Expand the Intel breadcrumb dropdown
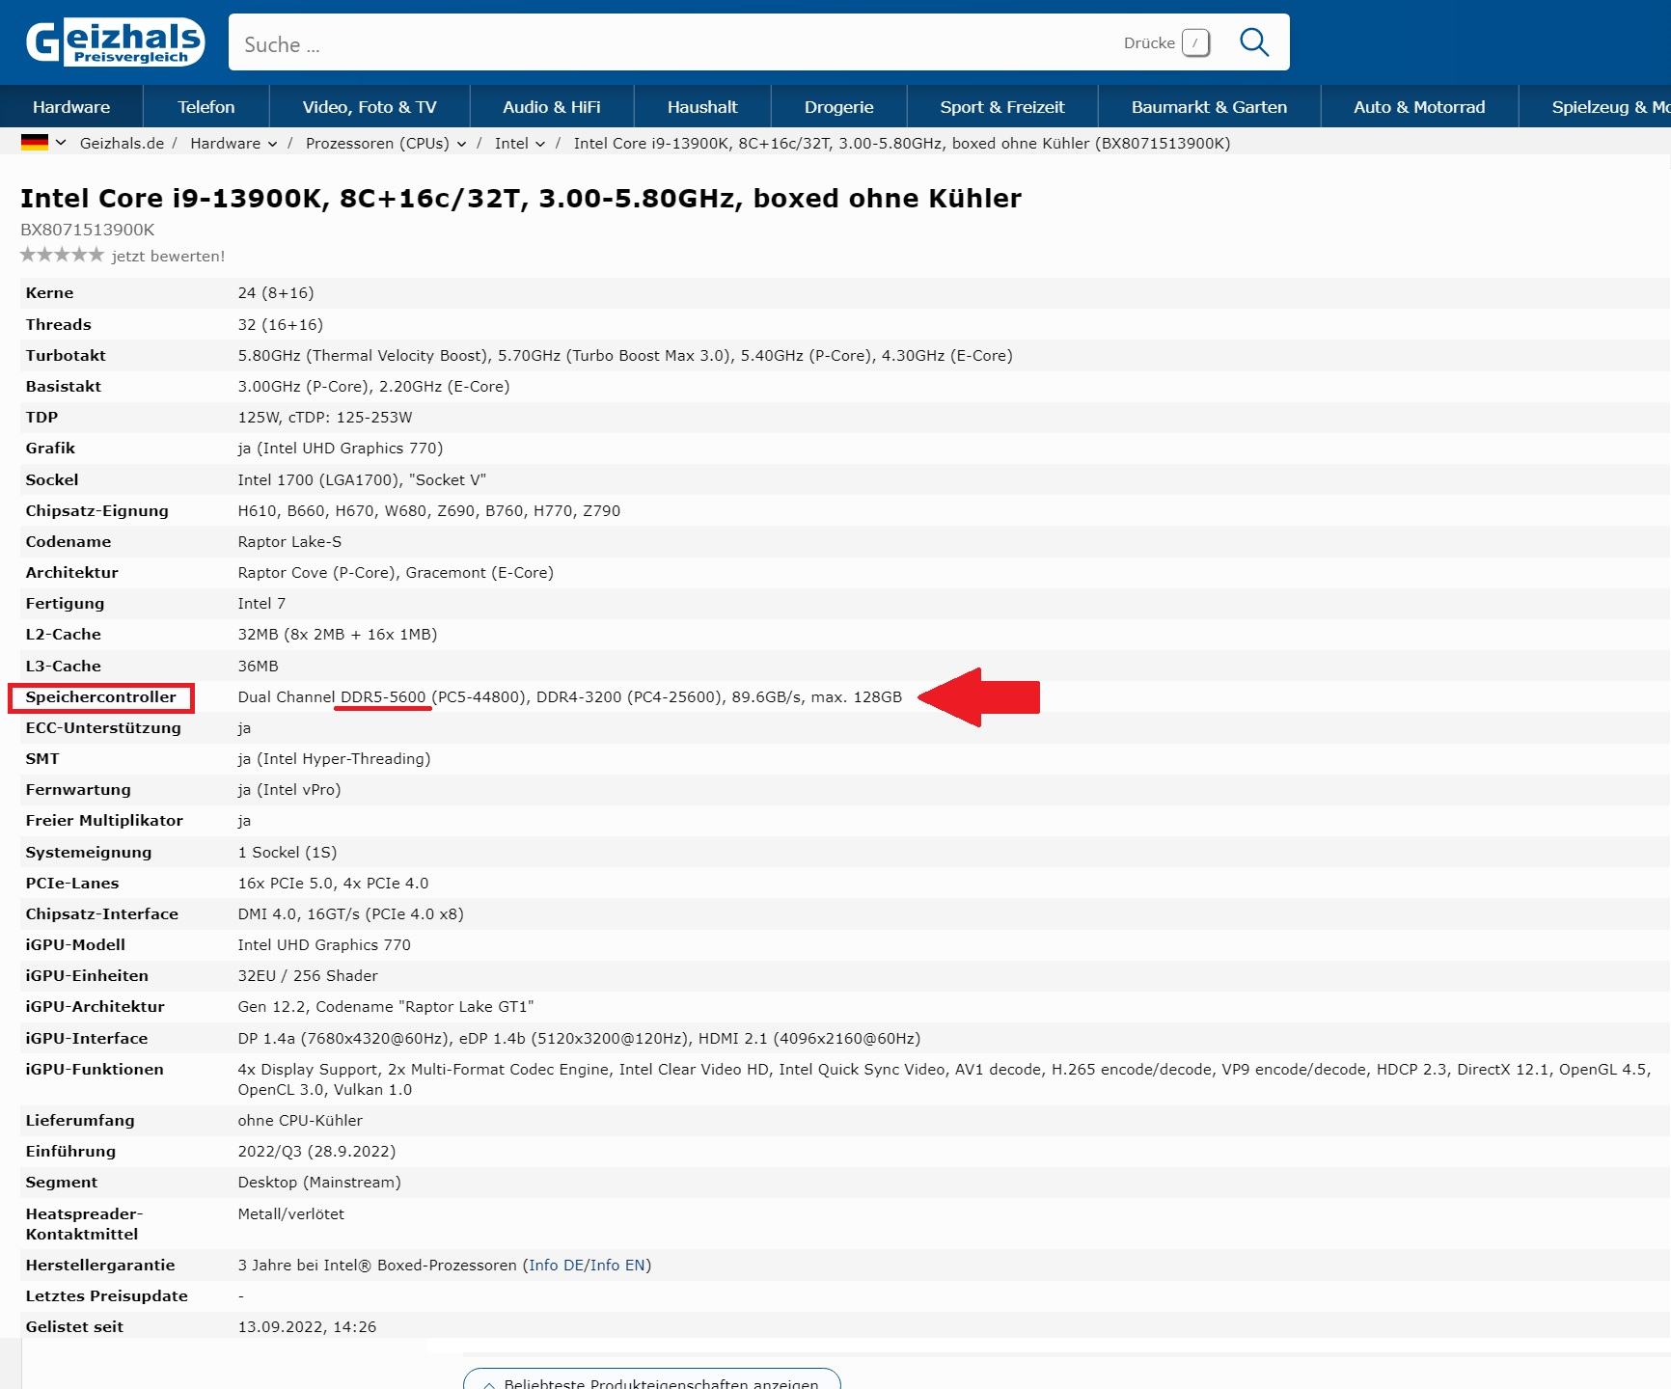Image resolution: width=1671 pixels, height=1389 pixels. pyautogui.click(x=540, y=144)
